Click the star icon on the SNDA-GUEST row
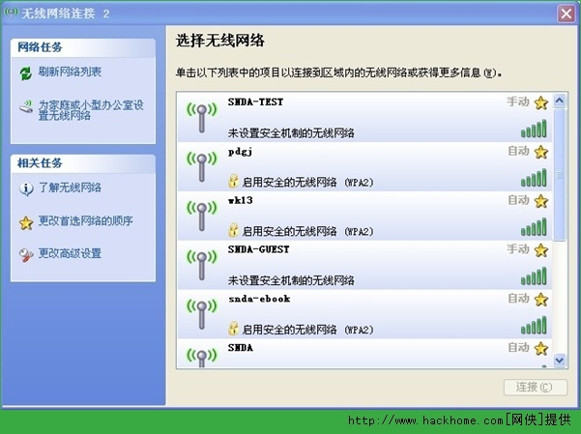This screenshot has height=434, width=581. pyautogui.click(x=540, y=249)
